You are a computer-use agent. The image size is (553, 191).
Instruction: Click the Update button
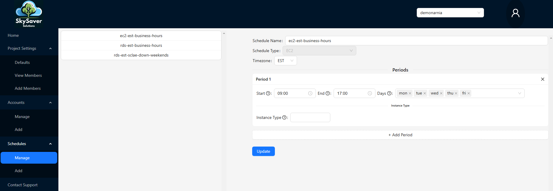pos(263,151)
